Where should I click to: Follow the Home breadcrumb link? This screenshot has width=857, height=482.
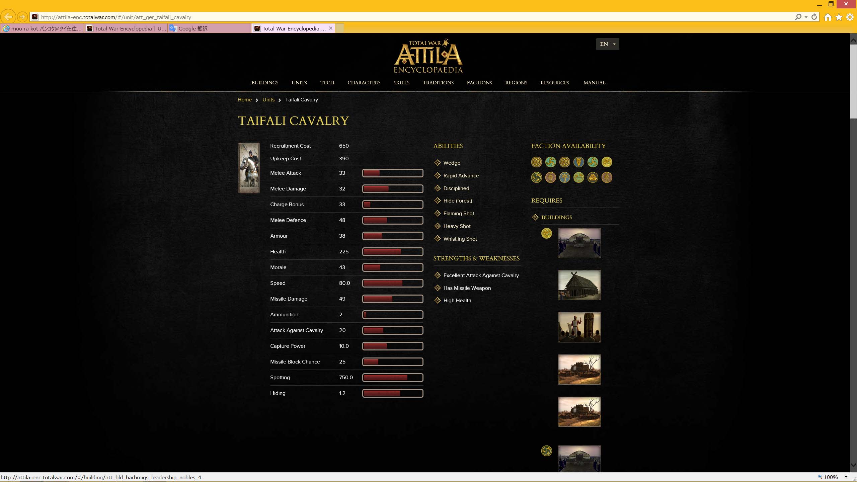244,100
